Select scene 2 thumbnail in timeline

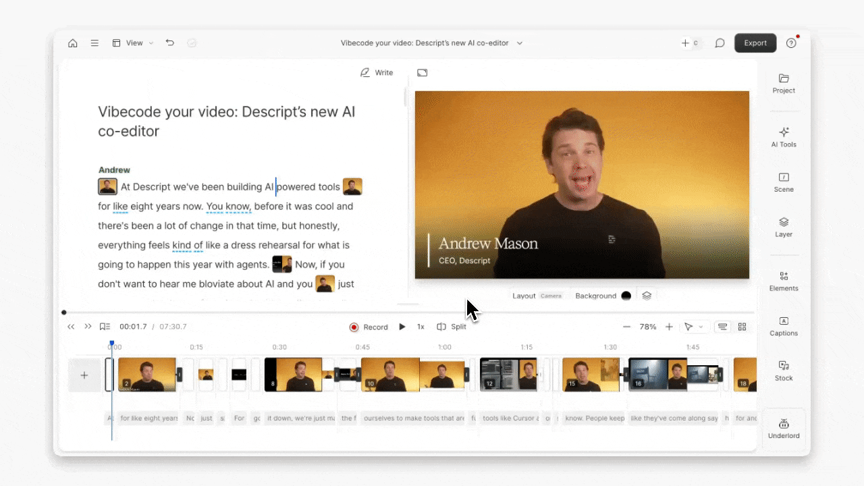click(147, 375)
